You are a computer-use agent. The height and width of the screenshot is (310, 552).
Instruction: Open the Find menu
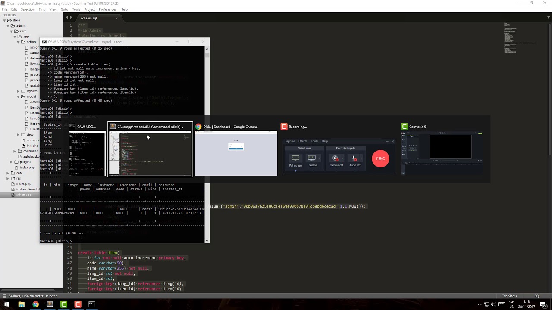pos(42,9)
